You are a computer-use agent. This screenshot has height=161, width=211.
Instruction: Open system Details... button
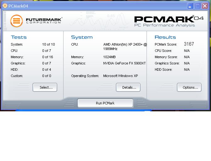point(128,87)
